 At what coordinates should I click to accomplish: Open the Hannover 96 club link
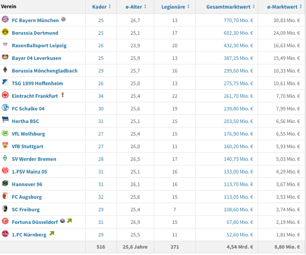[27, 184]
